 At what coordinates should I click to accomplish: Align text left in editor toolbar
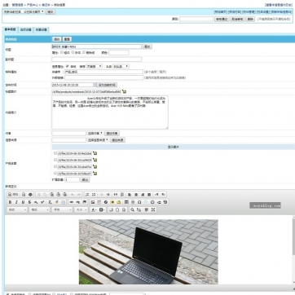pos(130,195)
